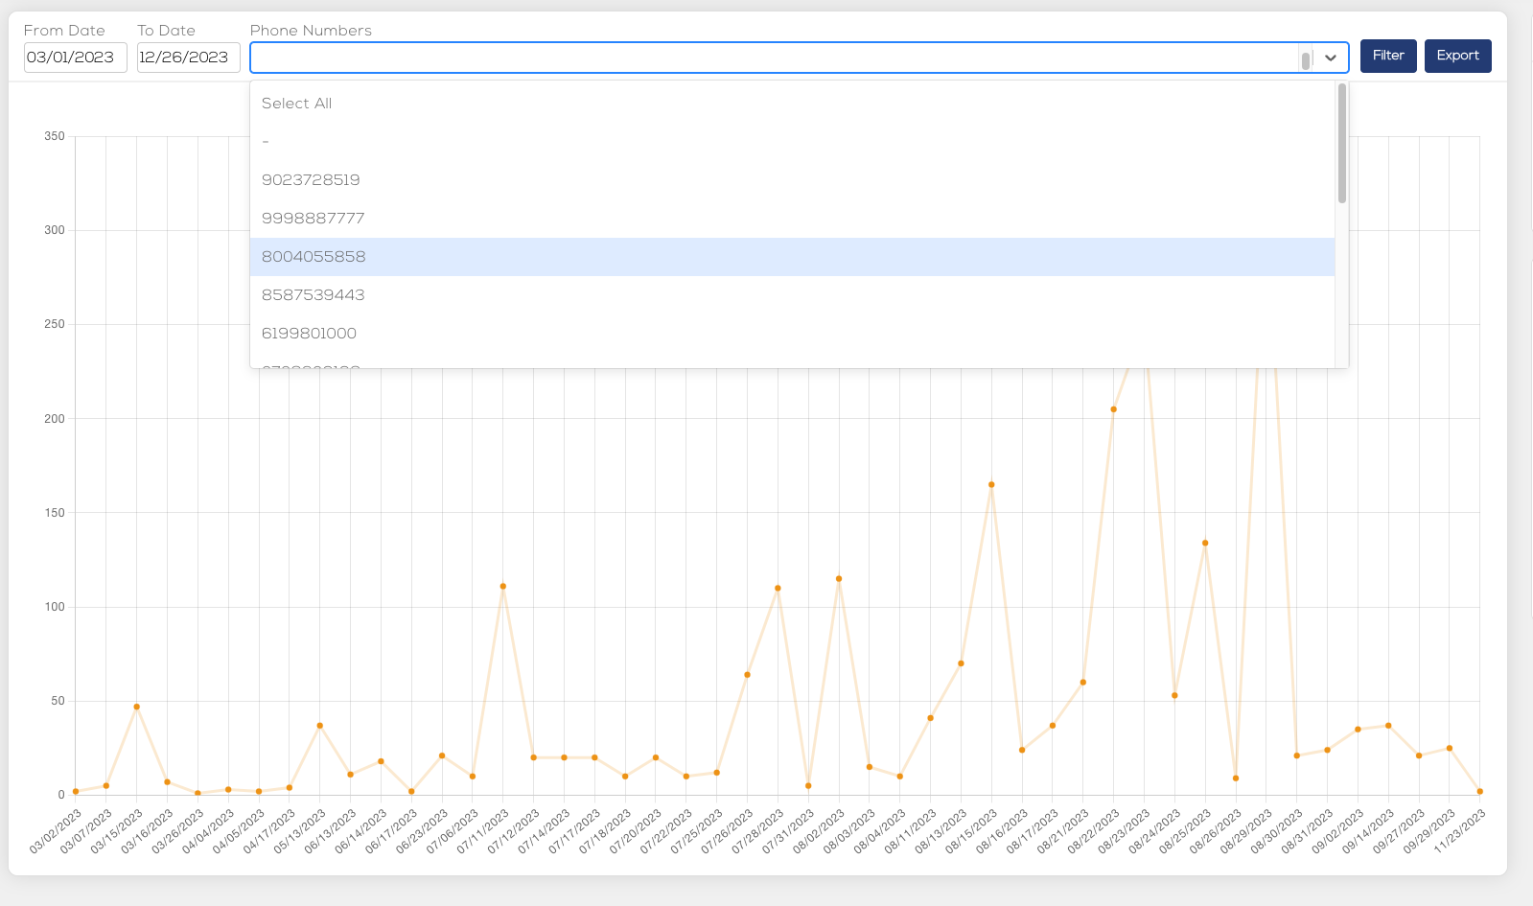Select highlighted number 8004055858
Viewport: 1533px width, 906px height.
(x=314, y=257)
